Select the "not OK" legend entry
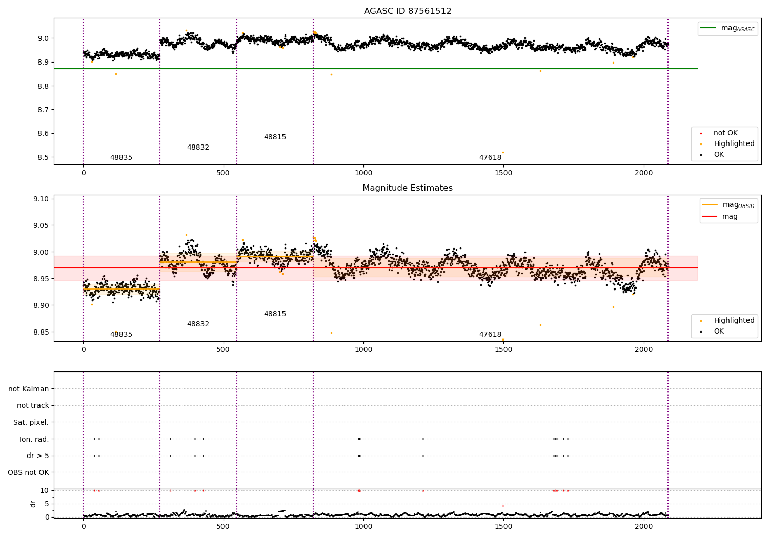 [x=725, y=133]
